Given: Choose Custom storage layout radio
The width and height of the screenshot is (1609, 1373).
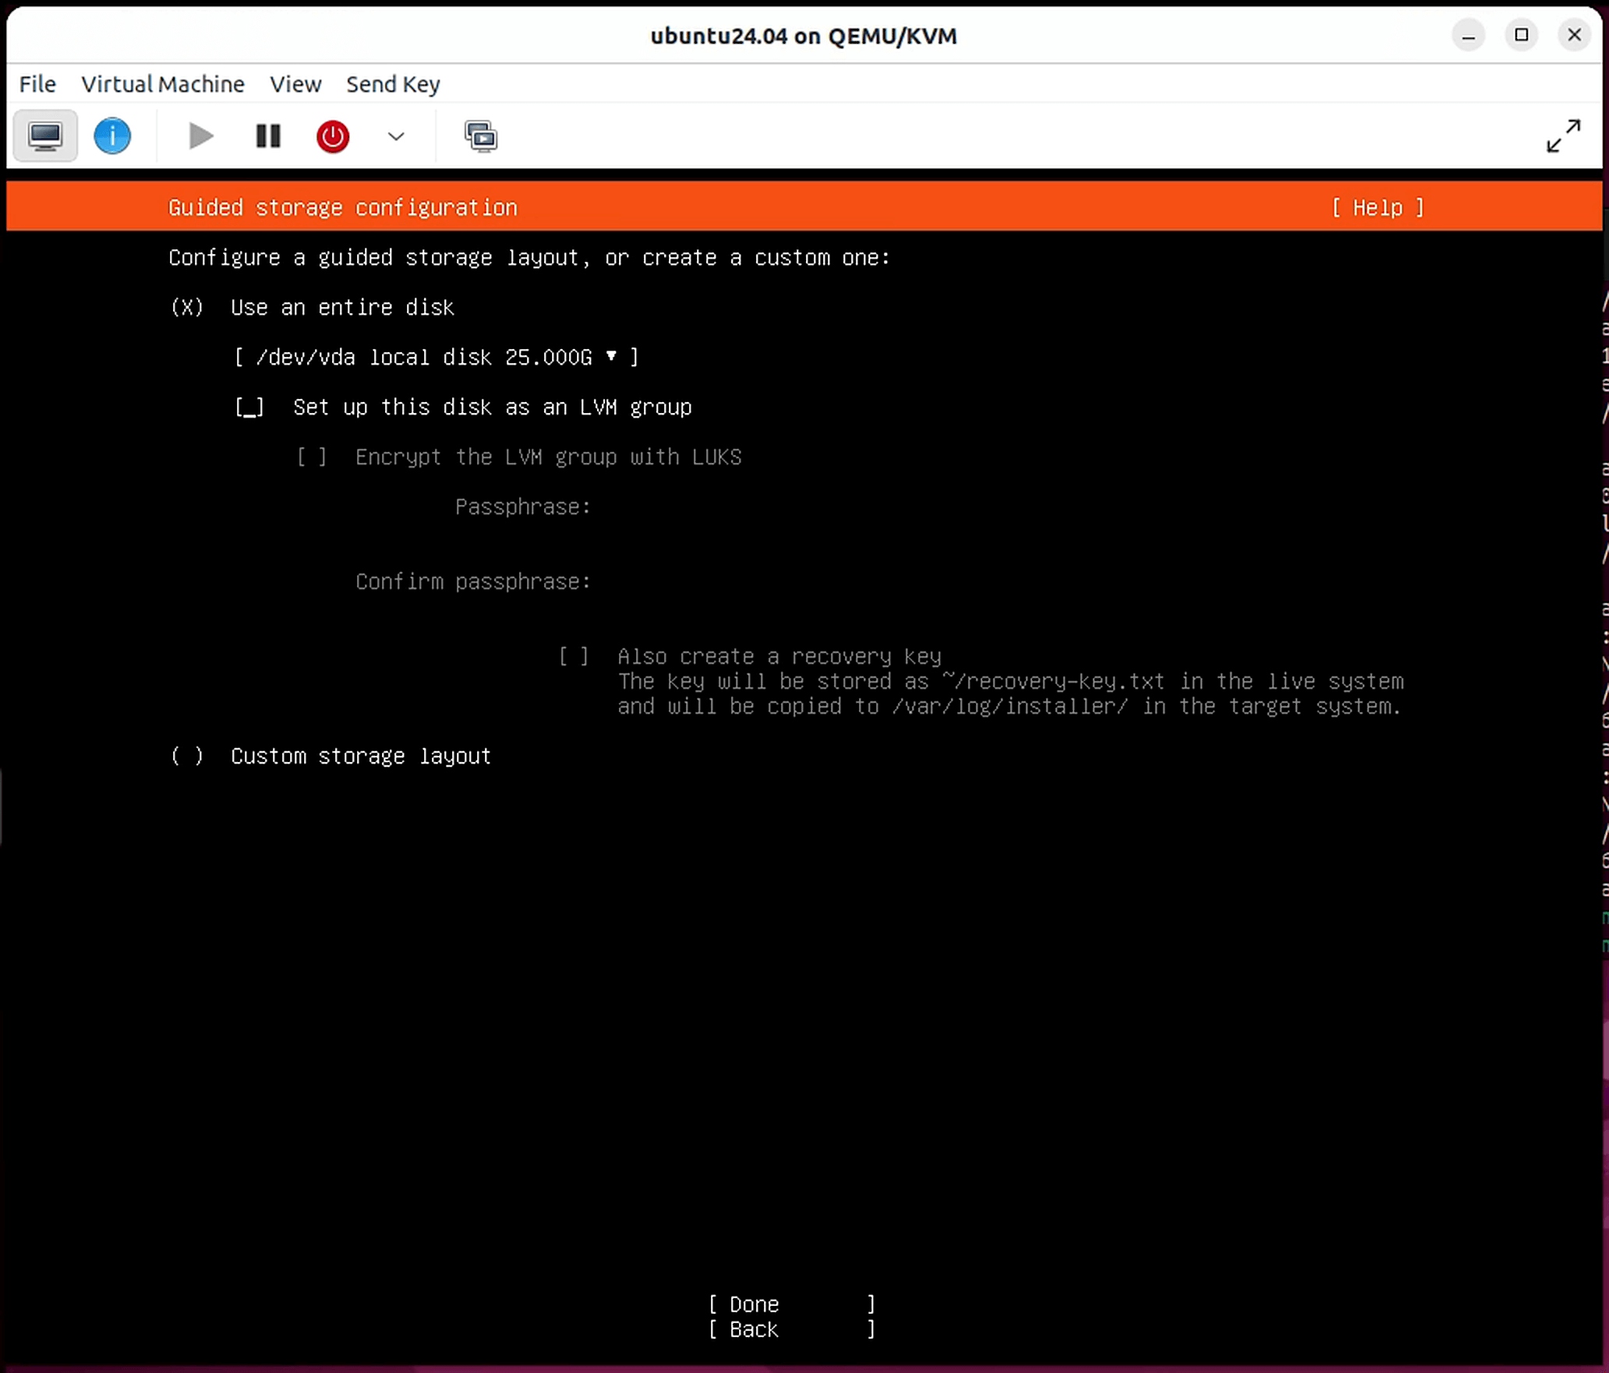Looking at the screenshot, I should 187,757.
